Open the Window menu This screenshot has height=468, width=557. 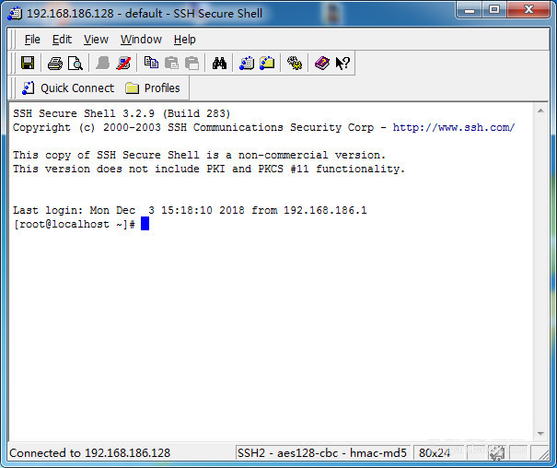tap(141, 40)
